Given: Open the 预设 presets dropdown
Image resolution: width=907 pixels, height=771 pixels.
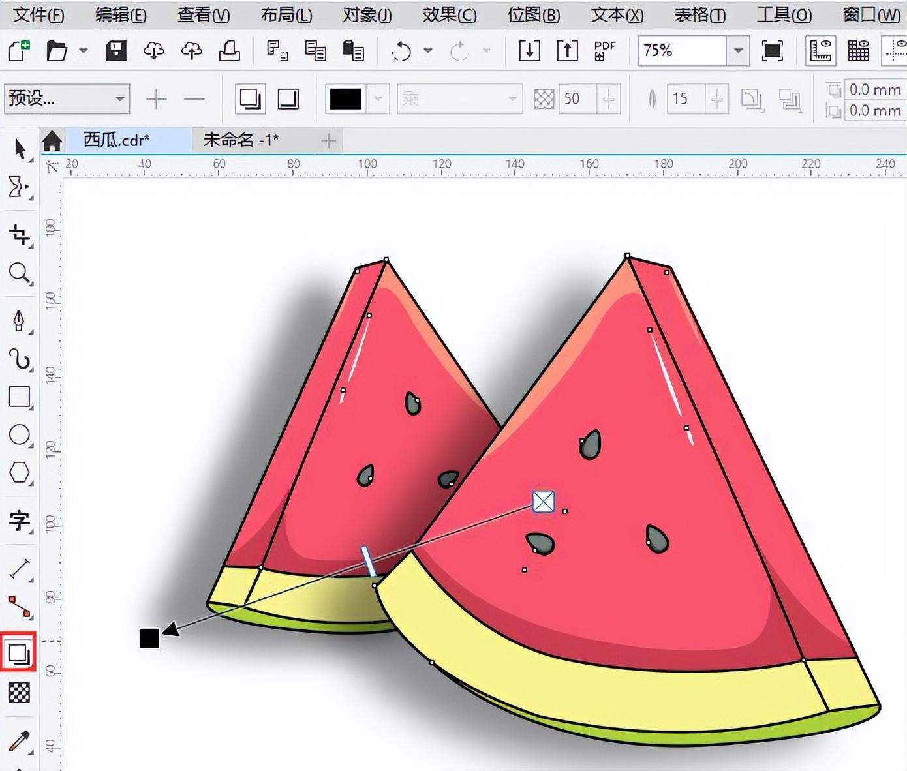Looking at the screenshot, I should (67, 98).
